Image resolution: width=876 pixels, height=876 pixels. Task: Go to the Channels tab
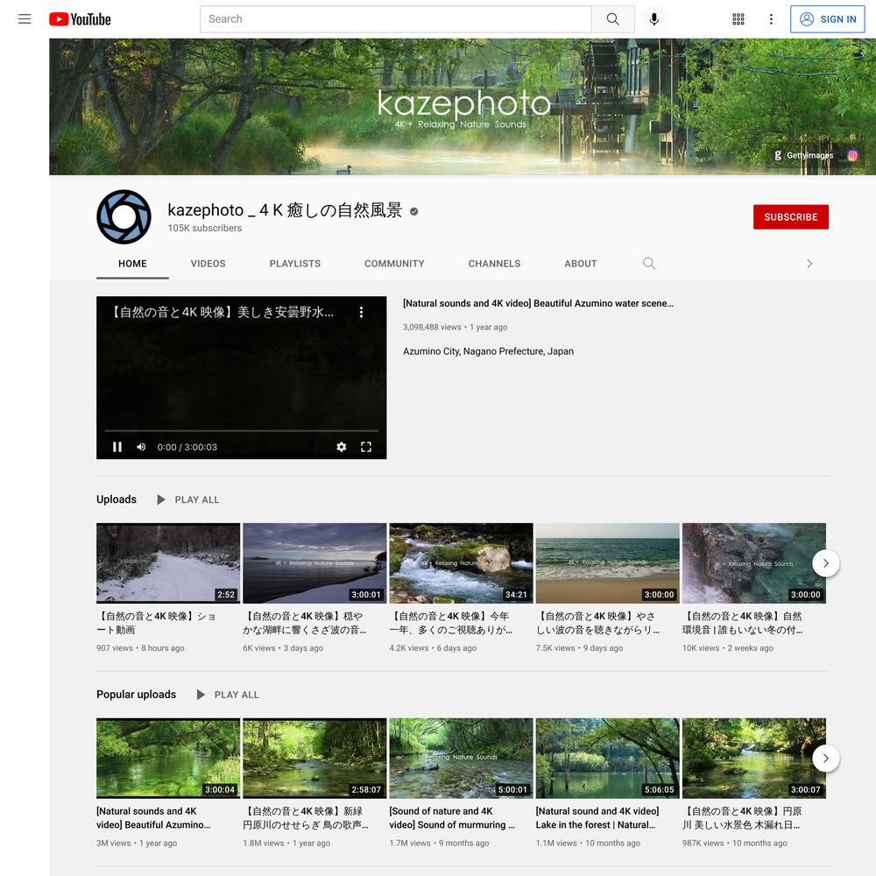point(494,264)
